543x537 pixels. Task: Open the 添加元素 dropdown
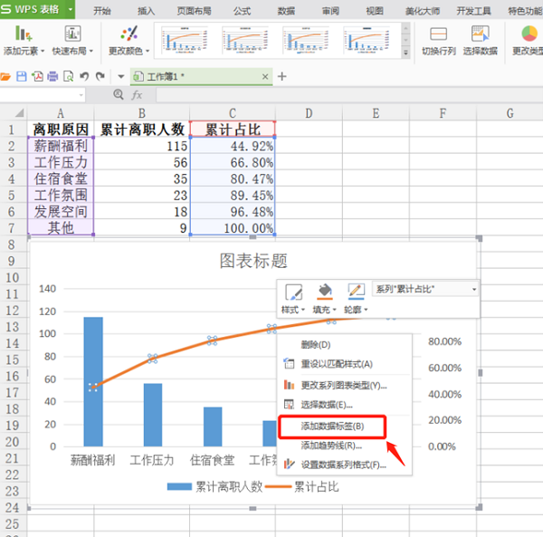pos(21,52)
